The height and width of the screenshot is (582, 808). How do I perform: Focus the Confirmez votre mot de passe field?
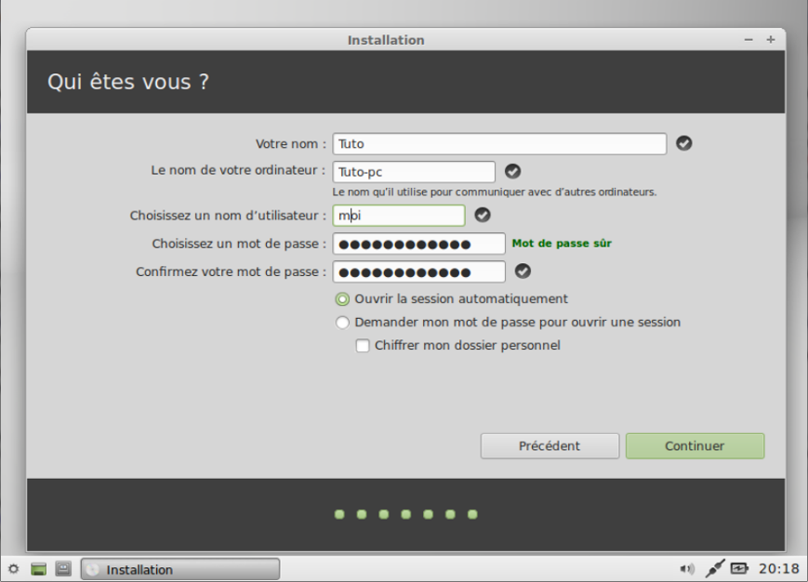click(419, 271)
